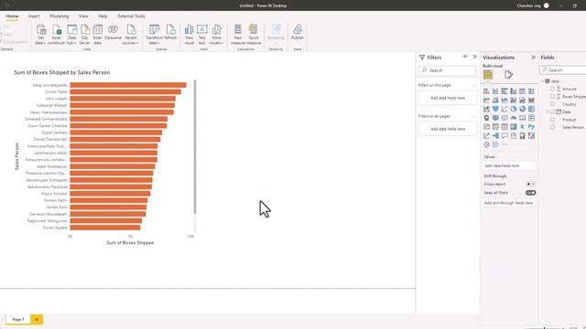Open the Insert ribbon tab
Viewport: 586px width, 329px height.
tap(34, 16)
